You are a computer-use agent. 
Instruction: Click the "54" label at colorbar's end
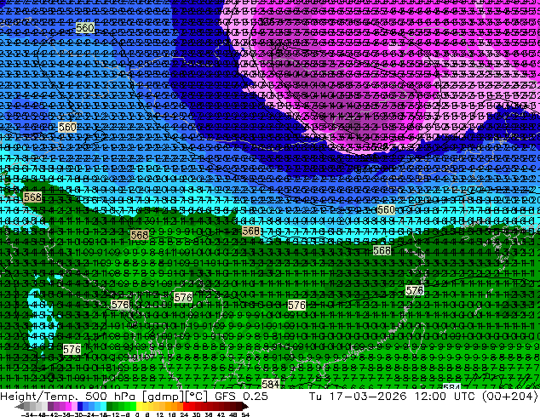coord(245,414)
